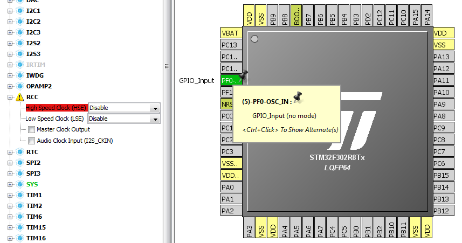Expand the OPAMP2 tree node
This screenshot has width=462, height=243.
[10, 86]
